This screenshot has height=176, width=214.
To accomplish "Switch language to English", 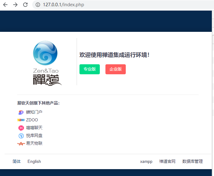I will pos(34,161).
